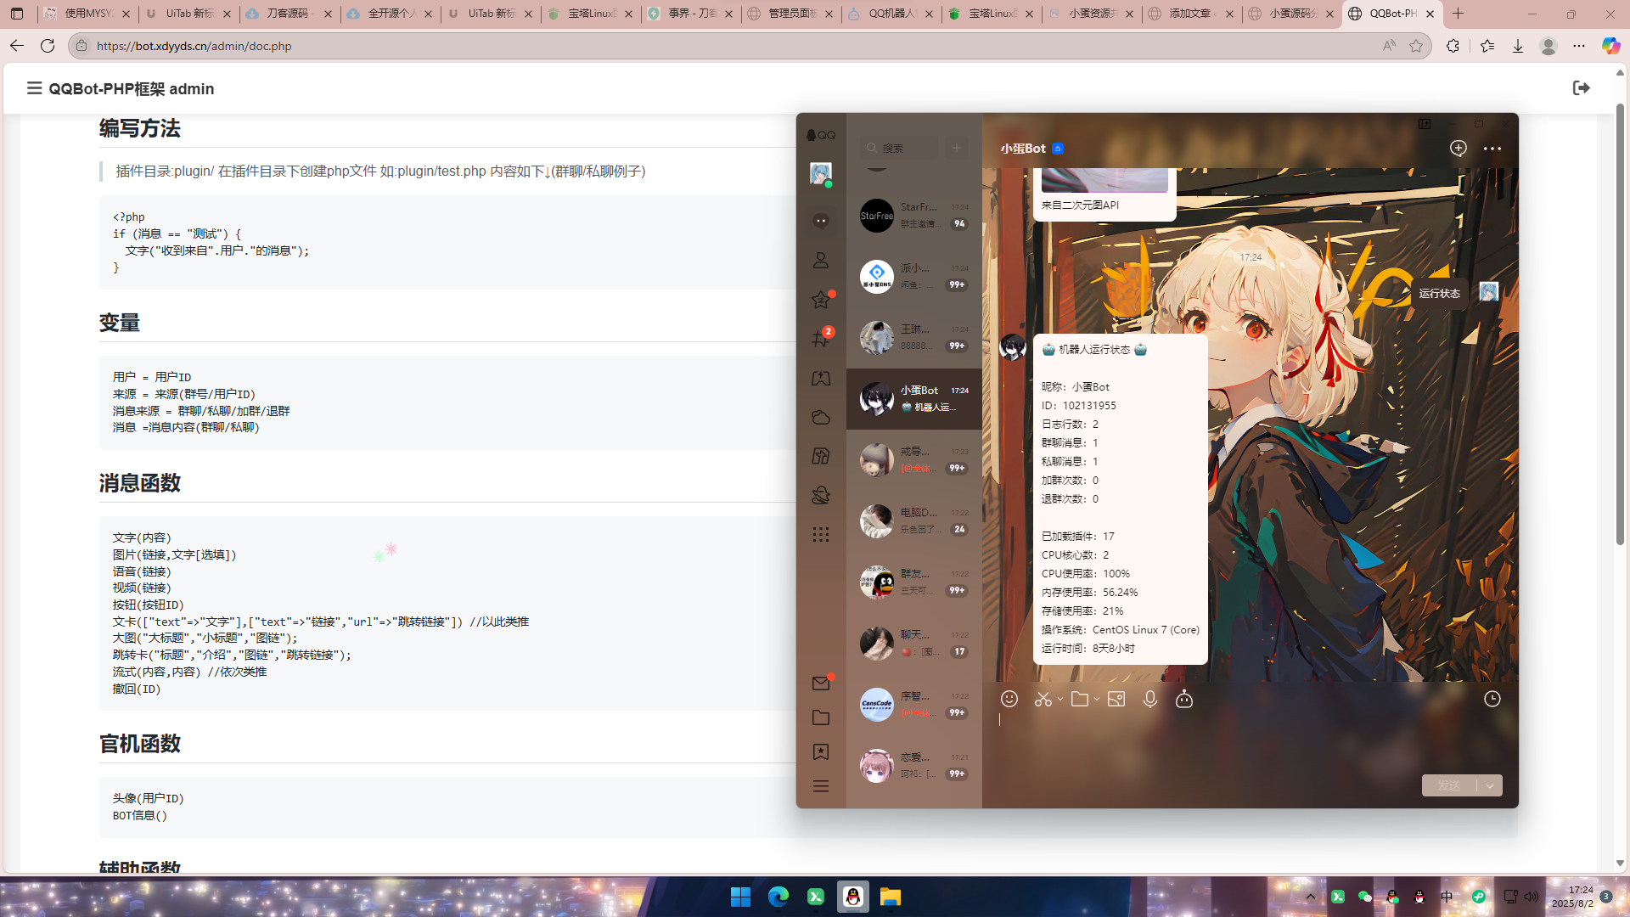Click logout icon in admin header
The height and width of the screenshot is (917, 1630).
(1581, 88)
